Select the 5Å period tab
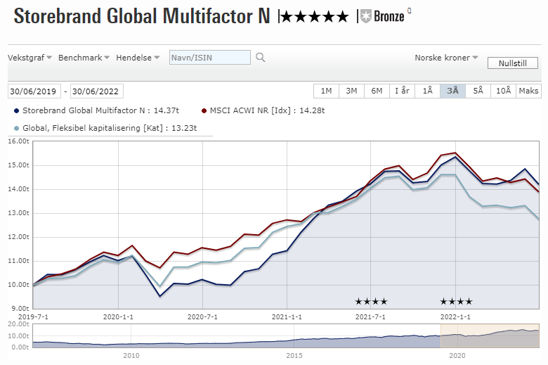 478,91
